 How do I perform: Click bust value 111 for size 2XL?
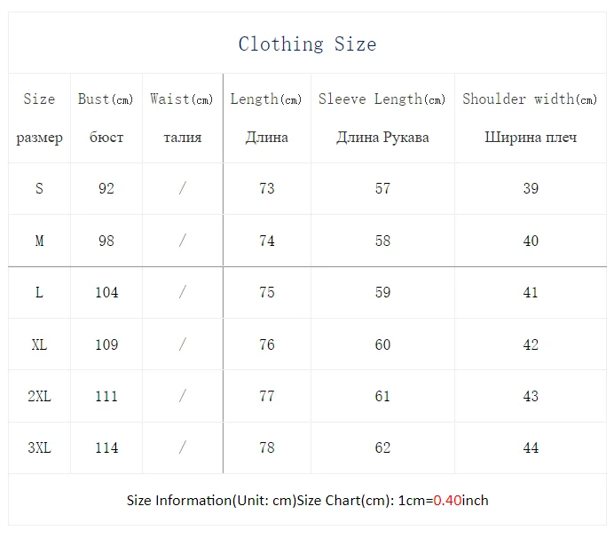pos(106,396)
